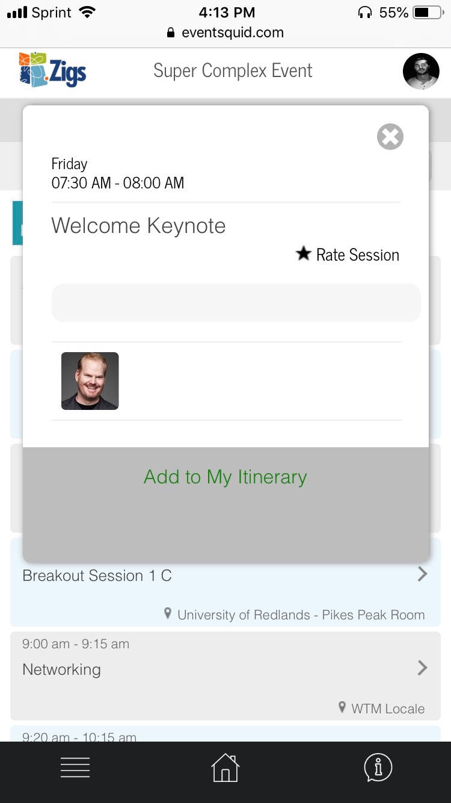Select the Networking session row
The height and width of the screenshot is (803, 451).
[x=226, y=676]
